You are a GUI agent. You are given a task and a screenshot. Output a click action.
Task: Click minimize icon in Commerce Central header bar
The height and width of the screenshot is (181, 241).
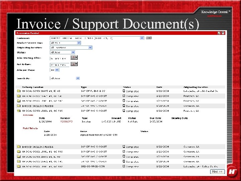pos(223,33)
